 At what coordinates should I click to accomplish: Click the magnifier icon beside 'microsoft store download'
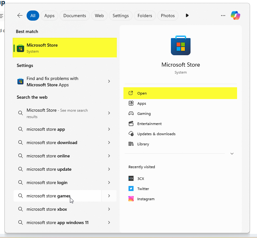21,142
